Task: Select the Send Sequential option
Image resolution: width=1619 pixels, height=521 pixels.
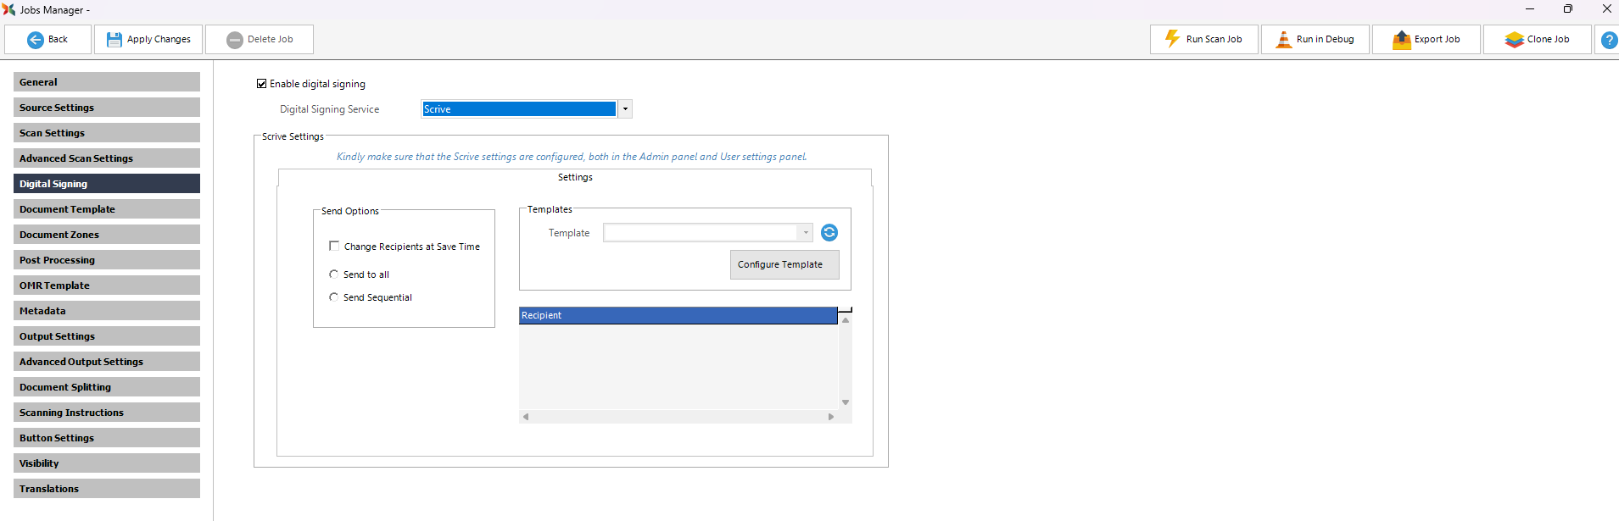Action: [334, 297]
